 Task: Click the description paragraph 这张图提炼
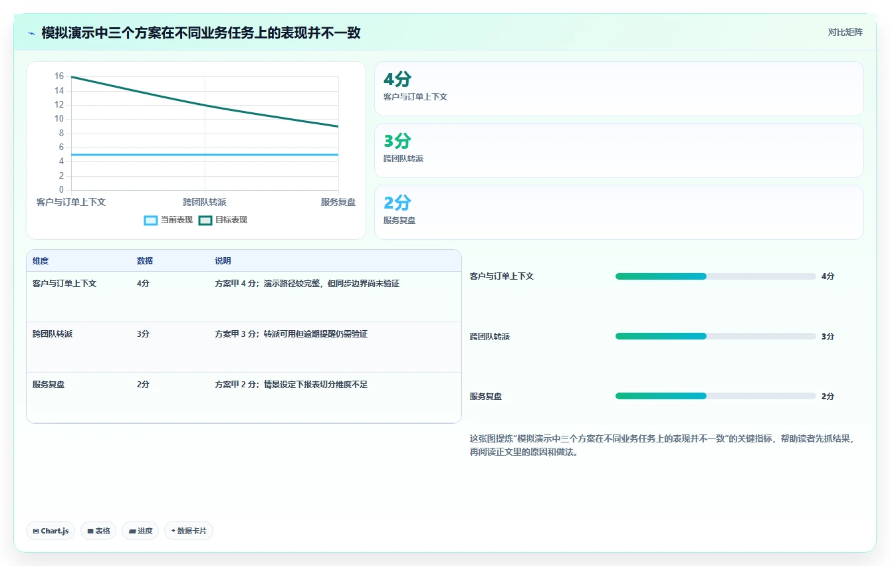pyautogui.click(x=661, y=445)
